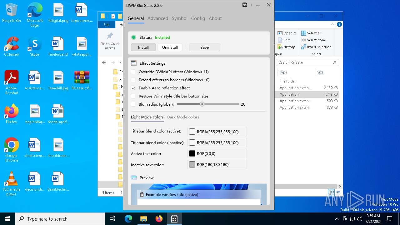The height and width of the screenshot is (225, 400).
Task: Click the Install button
Action: [x=143, y=47]
